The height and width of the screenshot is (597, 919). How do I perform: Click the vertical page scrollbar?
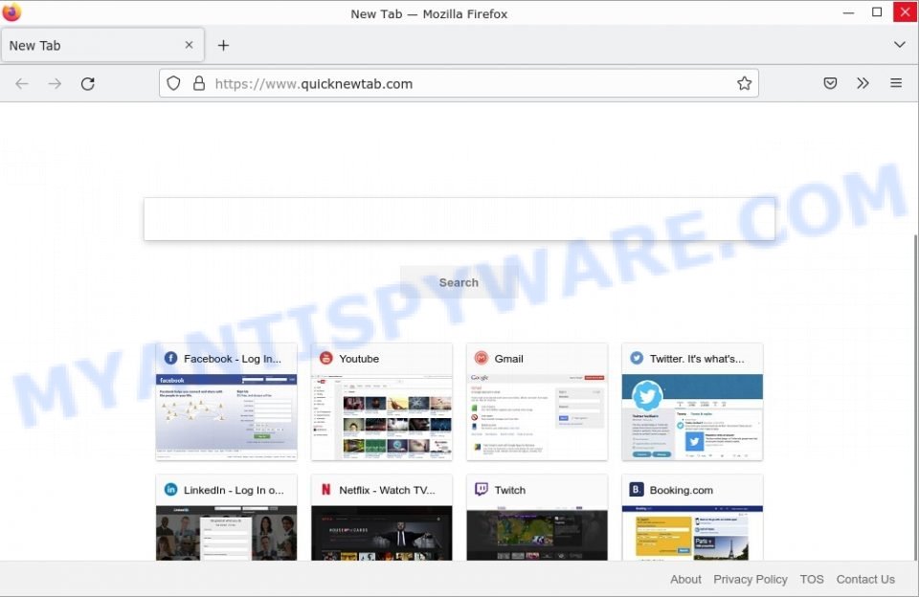915,397
